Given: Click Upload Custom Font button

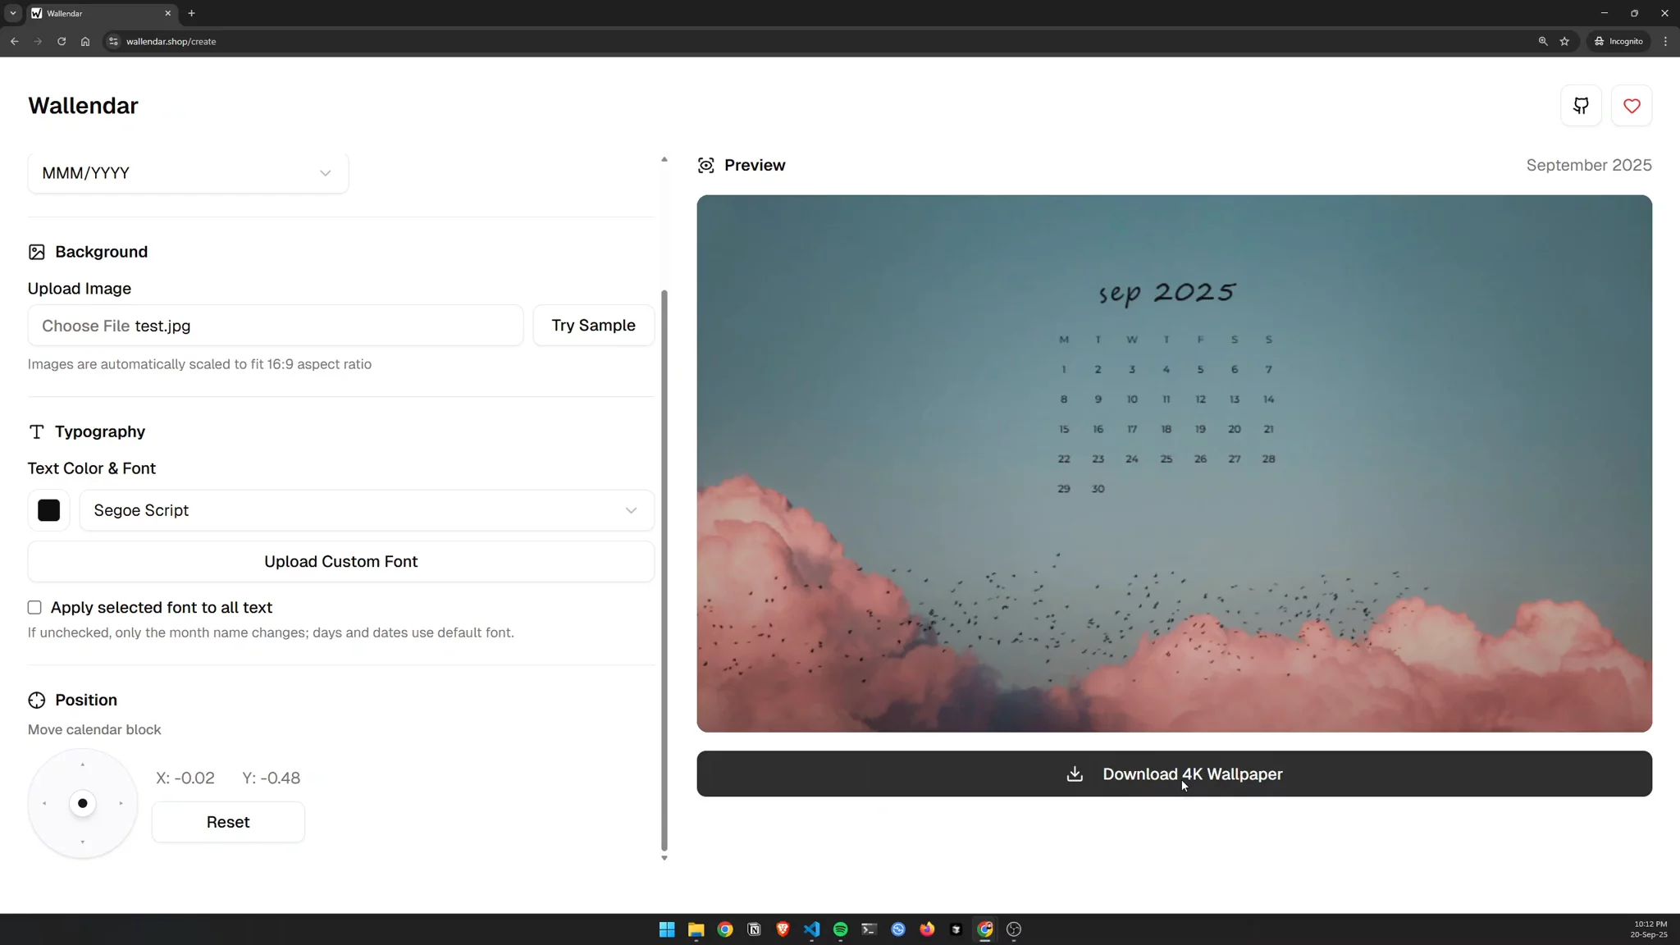Looking at the screenshot, I should tap(340, 562).
